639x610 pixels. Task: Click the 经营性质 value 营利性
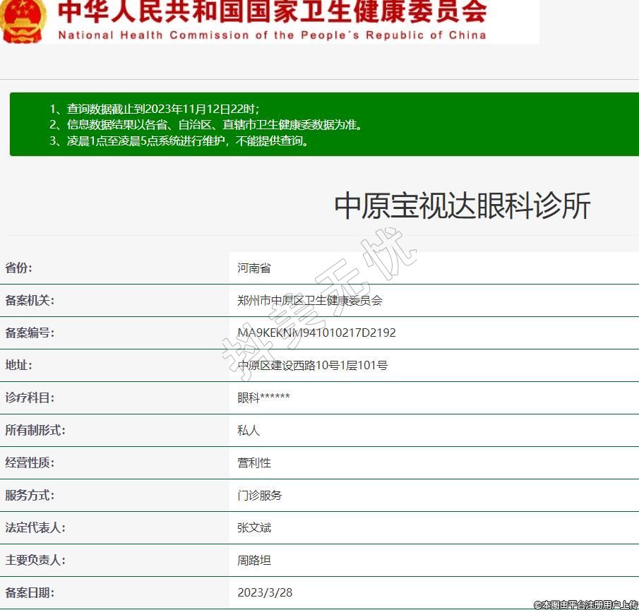click(x=254, y=463)
